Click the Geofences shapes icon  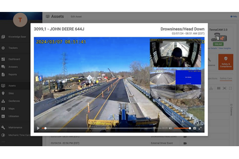click(3, 101)
